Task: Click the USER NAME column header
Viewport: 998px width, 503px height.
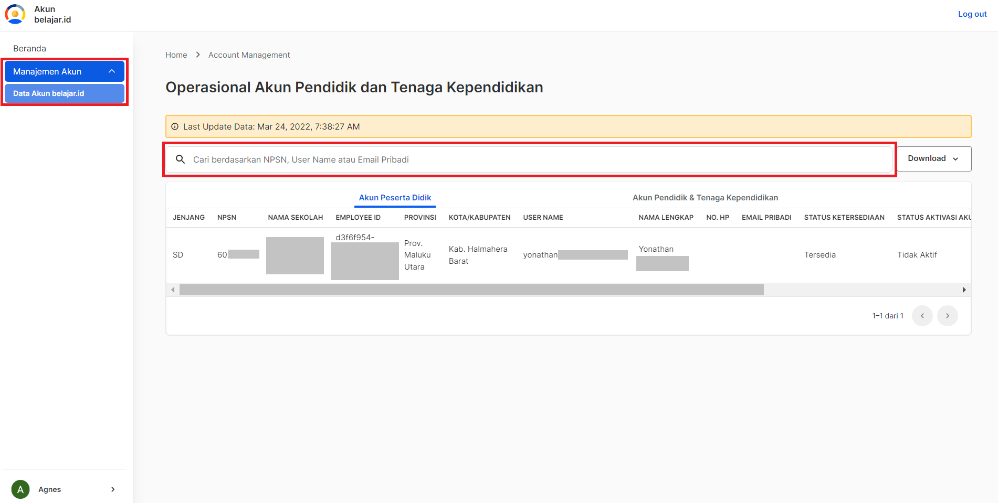Action: (x=543, y=217)
